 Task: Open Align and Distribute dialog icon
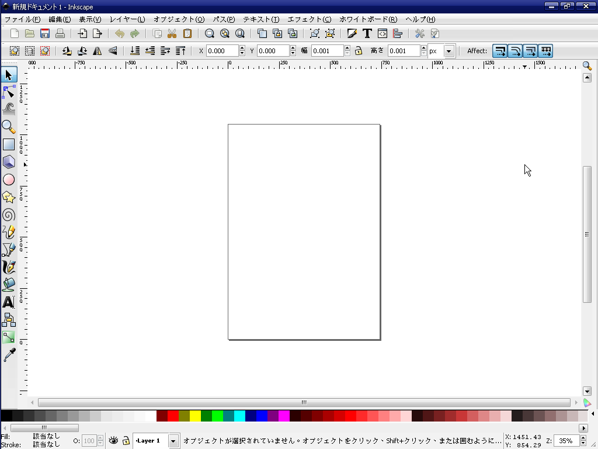point(398,33)
